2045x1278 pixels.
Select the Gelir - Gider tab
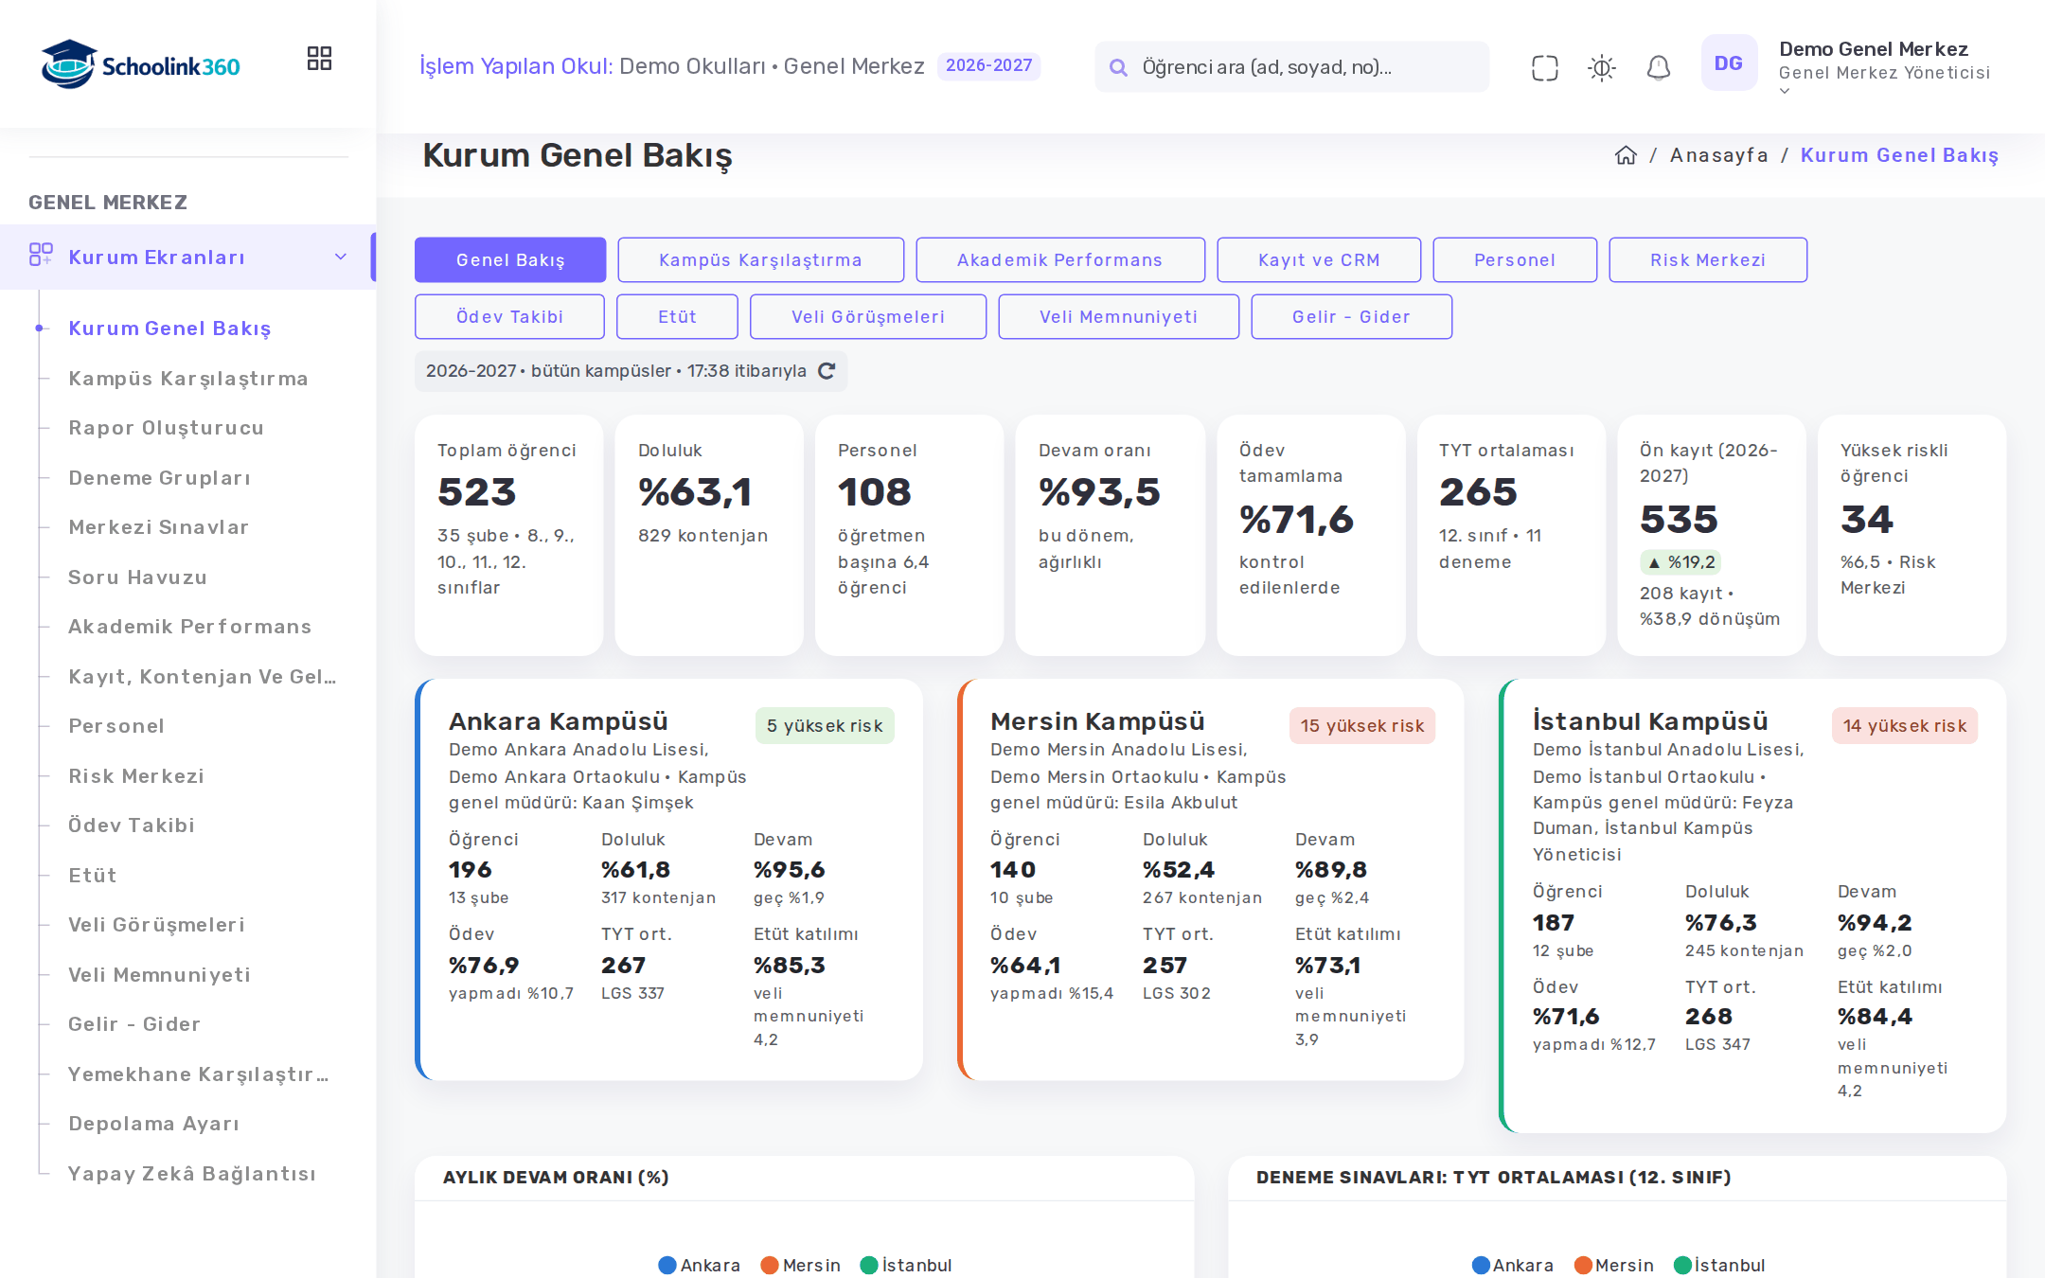[x=1351, y=317]
